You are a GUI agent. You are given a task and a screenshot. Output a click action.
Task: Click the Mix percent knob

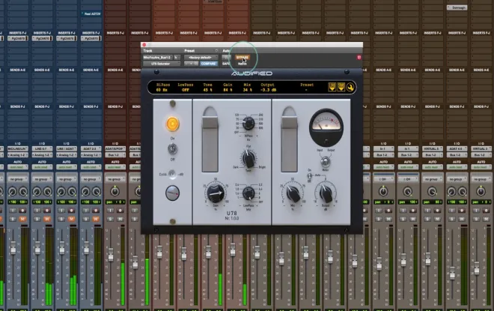pyautogui.click(x=293, y=193)
